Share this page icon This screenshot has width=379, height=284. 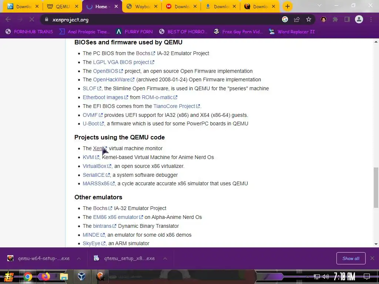tap(297, 19)
